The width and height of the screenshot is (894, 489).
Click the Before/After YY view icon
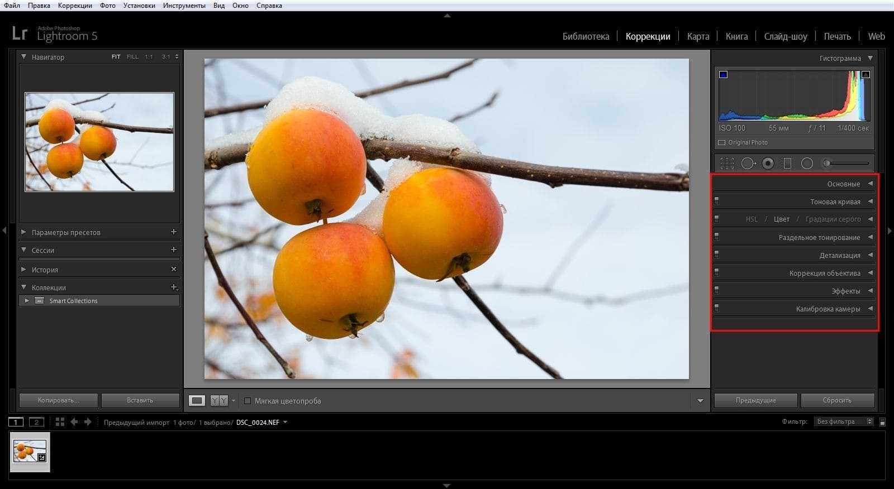[219, 401]
